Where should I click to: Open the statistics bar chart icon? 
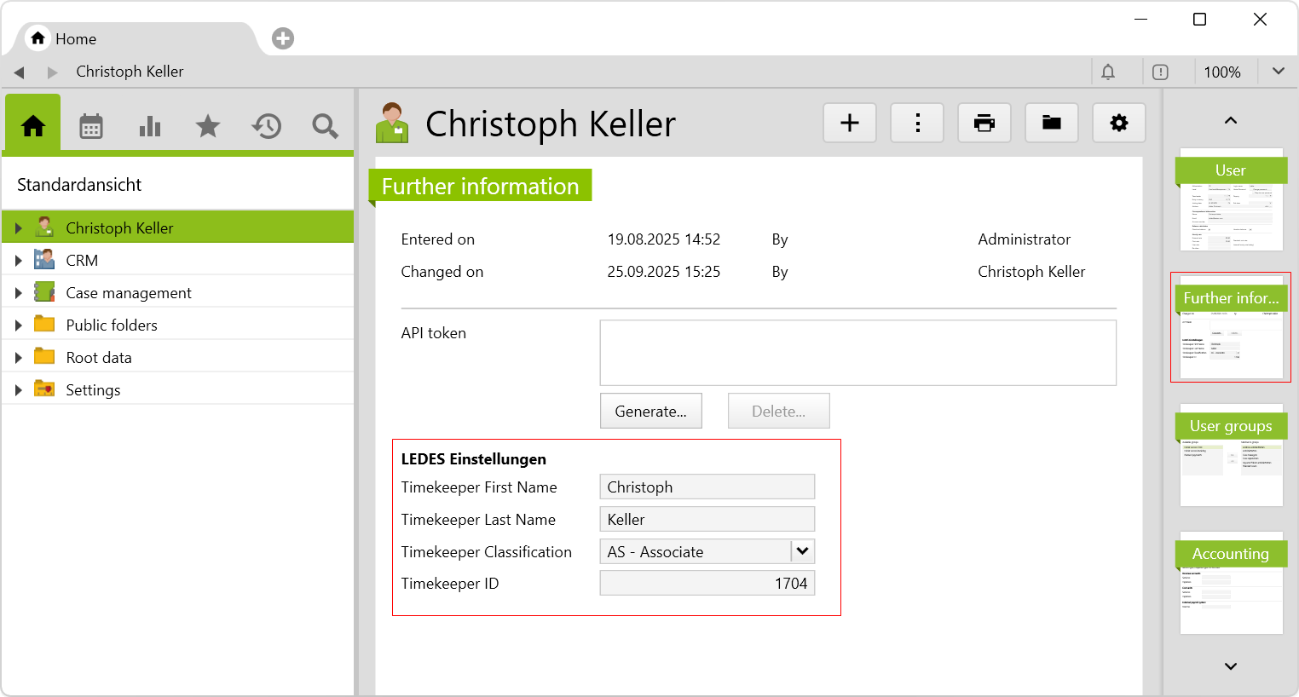click(150, 126)
